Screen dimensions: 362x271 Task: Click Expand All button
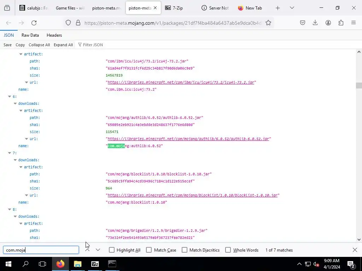[63, 45]
